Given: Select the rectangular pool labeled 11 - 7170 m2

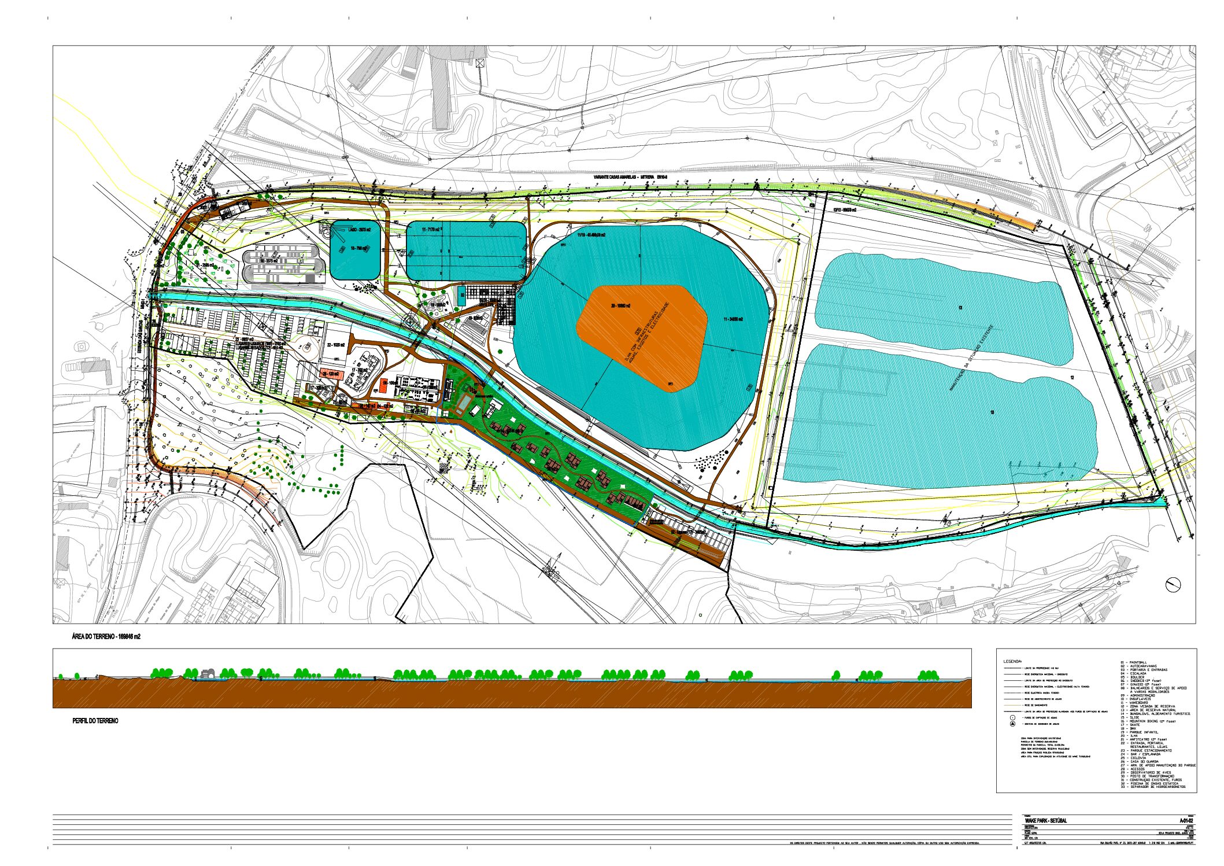Looking at the screenshot, I should (x=466, y=250).
